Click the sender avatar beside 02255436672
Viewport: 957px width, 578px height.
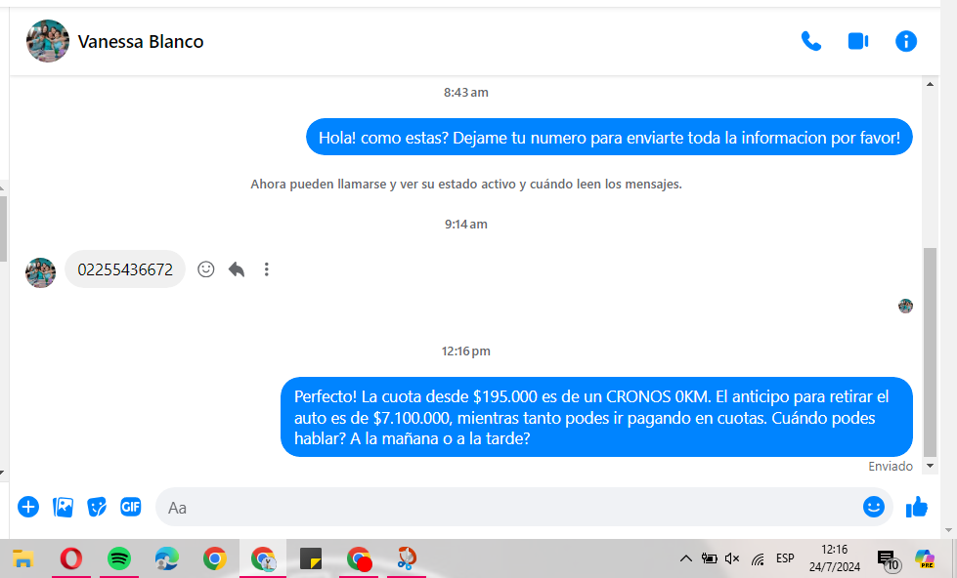(x=40, y=272)
